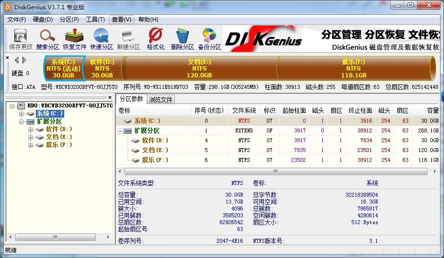Select the 快速分区 (Quick Partition) icon

(102, 39)
